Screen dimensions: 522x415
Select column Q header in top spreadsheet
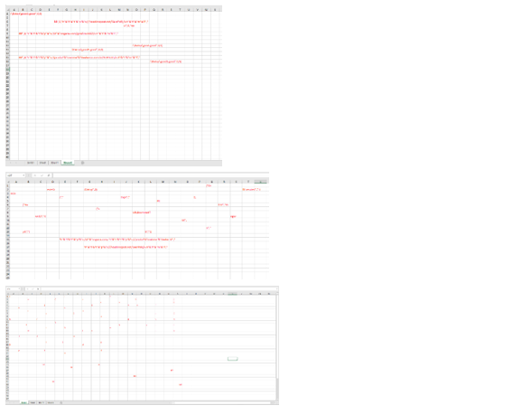154,10
